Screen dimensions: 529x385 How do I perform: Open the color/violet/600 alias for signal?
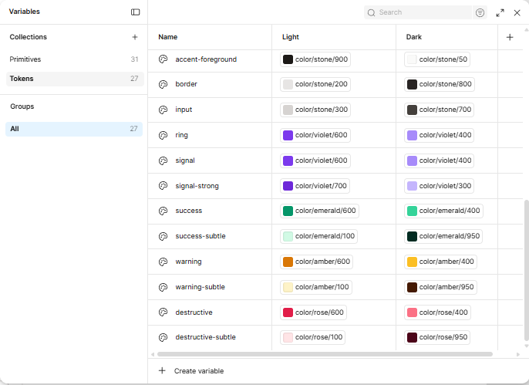[x=315, y=160]
